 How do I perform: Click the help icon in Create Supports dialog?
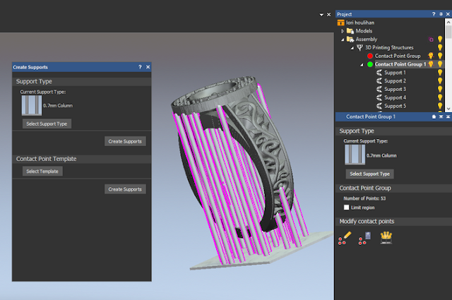click(x=140, y=67)
